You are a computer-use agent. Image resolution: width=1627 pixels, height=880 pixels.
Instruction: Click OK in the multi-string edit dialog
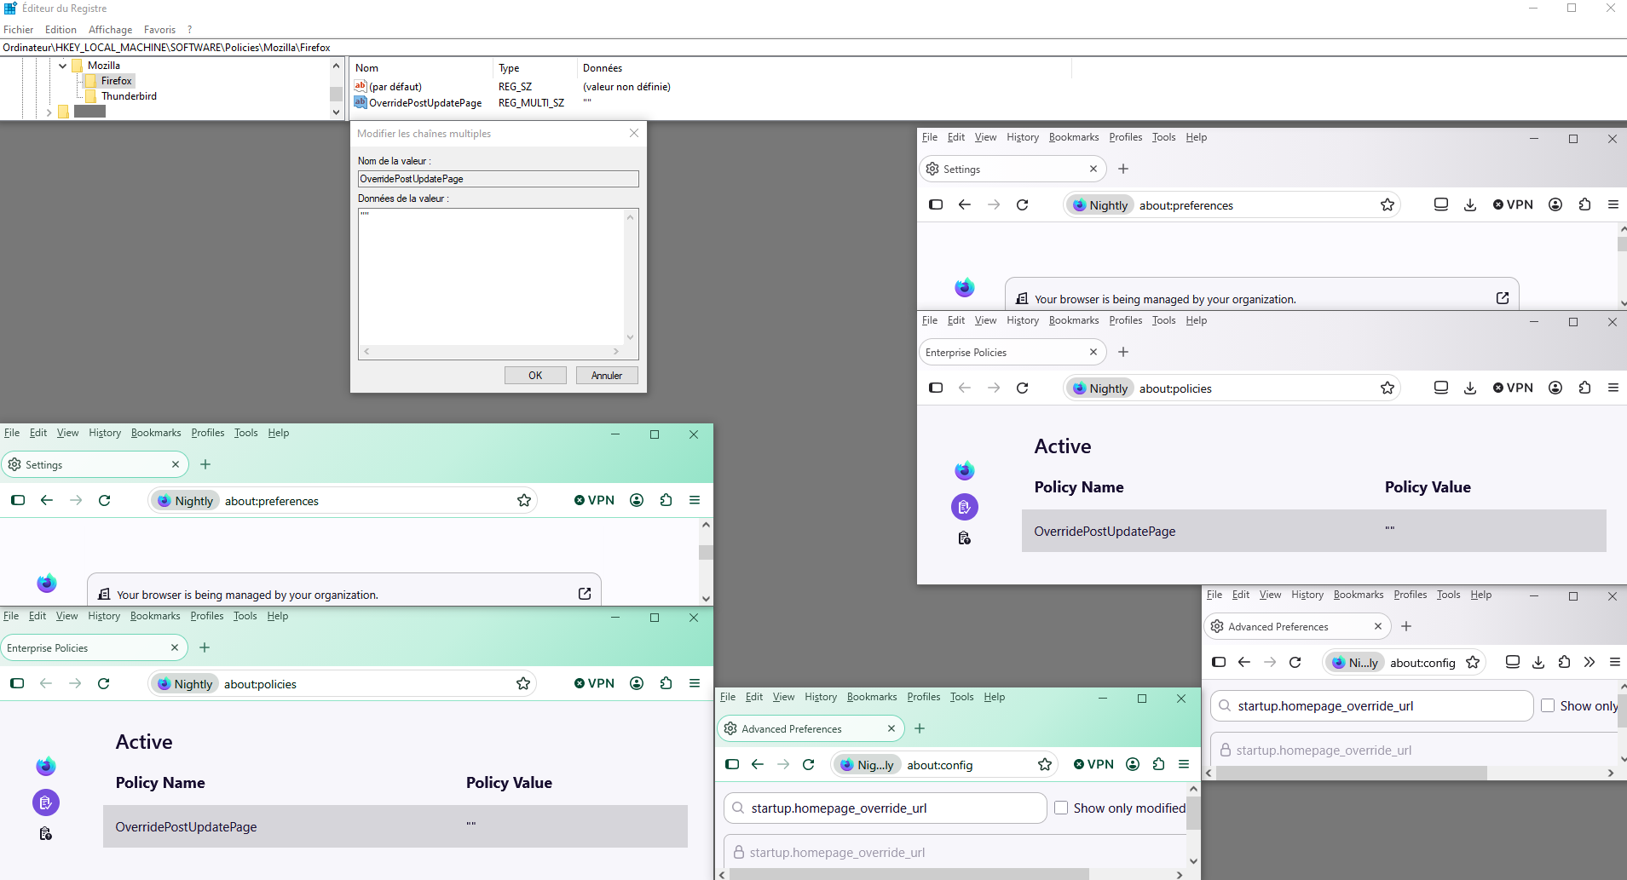point(535,375)
